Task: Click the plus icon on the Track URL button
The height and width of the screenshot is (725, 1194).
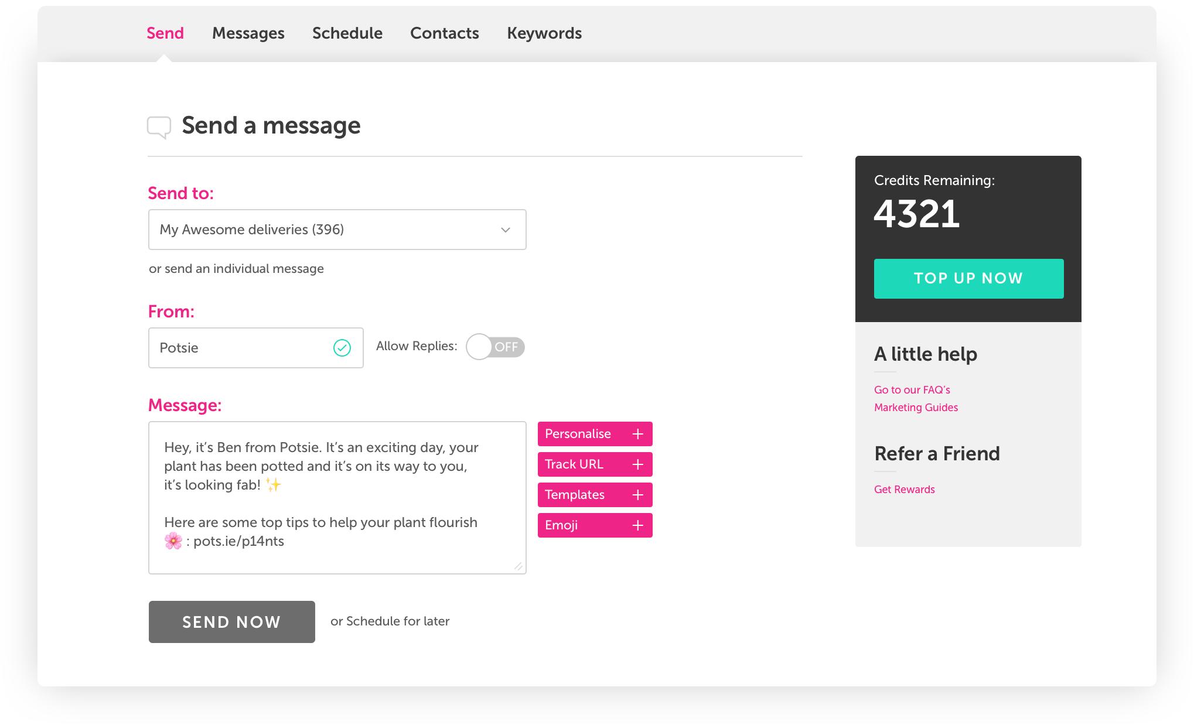Action: point(637,464)
